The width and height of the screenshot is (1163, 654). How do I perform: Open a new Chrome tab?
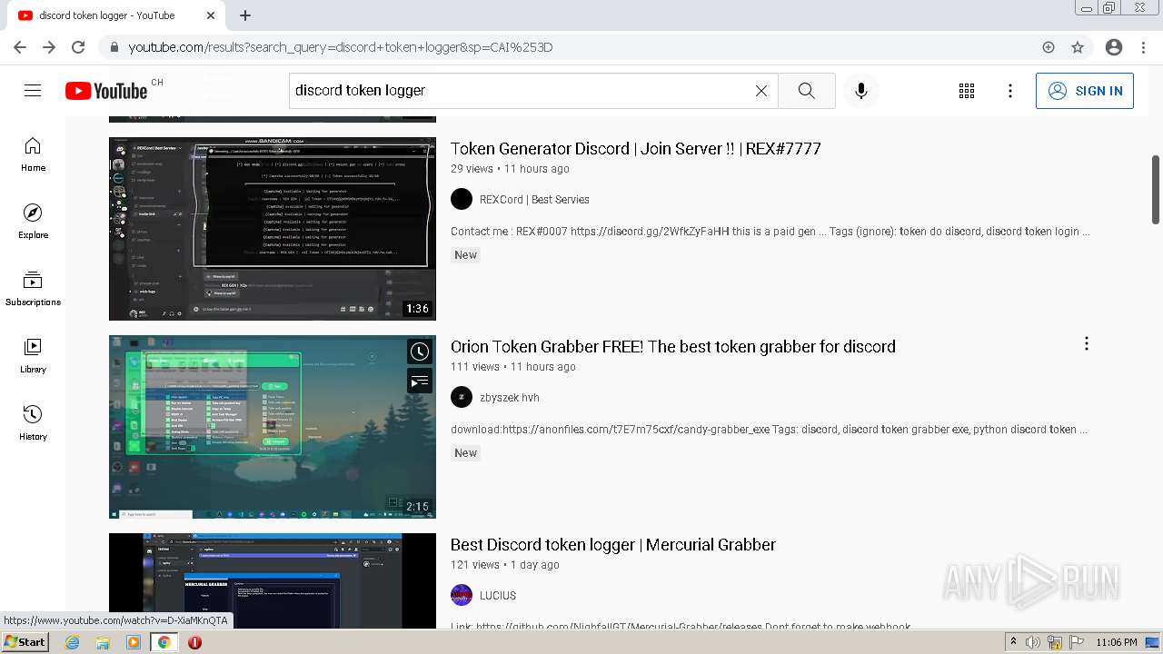pyautogui.click(x=245, y=15)
